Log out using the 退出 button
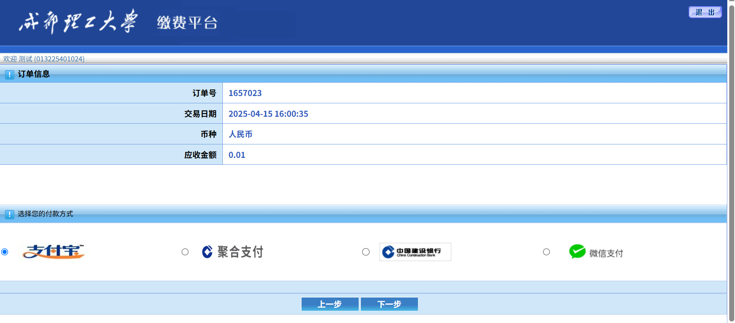The height and width of the screenshot is (323, 735). 705,12
